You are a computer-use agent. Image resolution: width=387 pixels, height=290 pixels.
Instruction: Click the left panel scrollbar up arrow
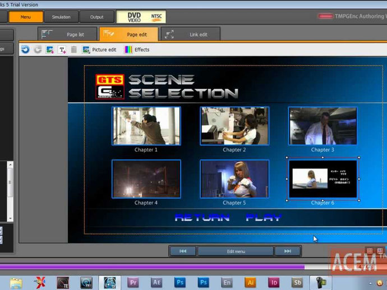(x=10, y=165)
